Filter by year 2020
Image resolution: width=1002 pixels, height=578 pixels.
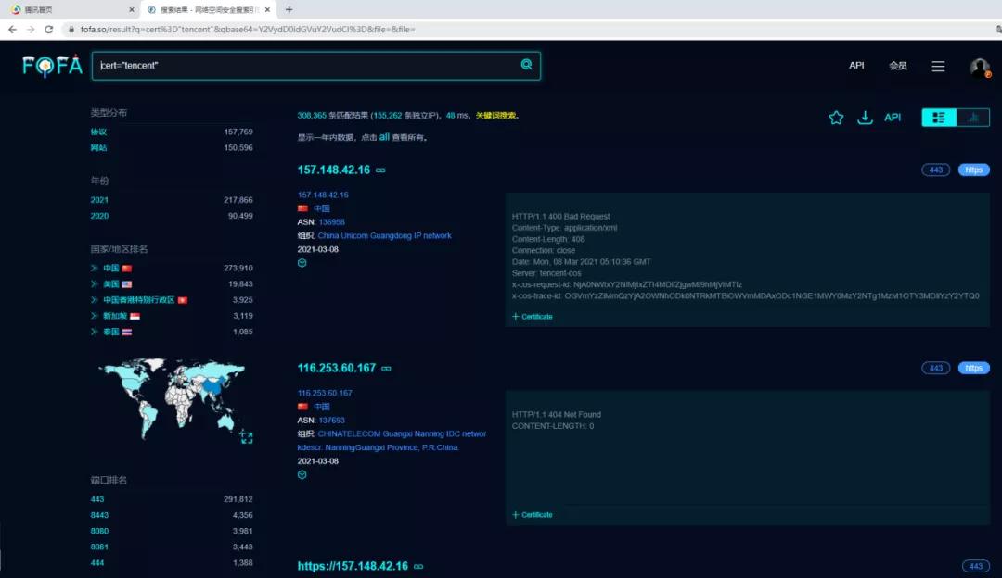99,216
